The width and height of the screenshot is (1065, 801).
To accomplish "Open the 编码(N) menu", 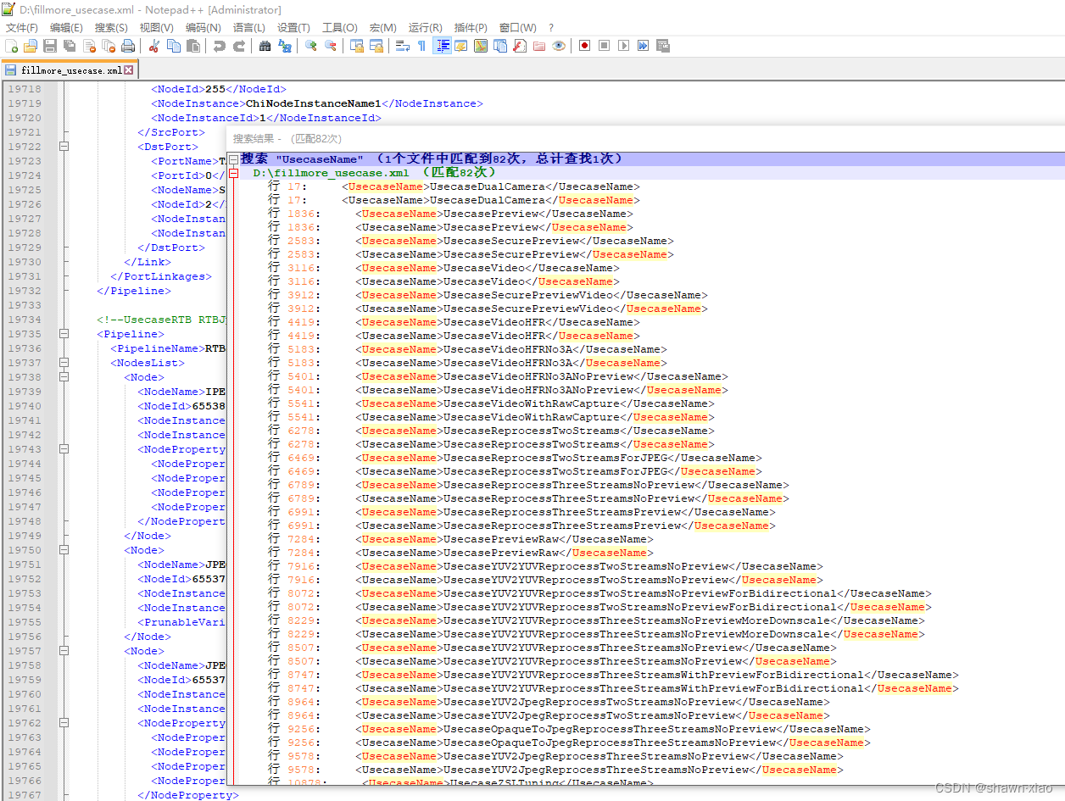I will coord(203,28).
